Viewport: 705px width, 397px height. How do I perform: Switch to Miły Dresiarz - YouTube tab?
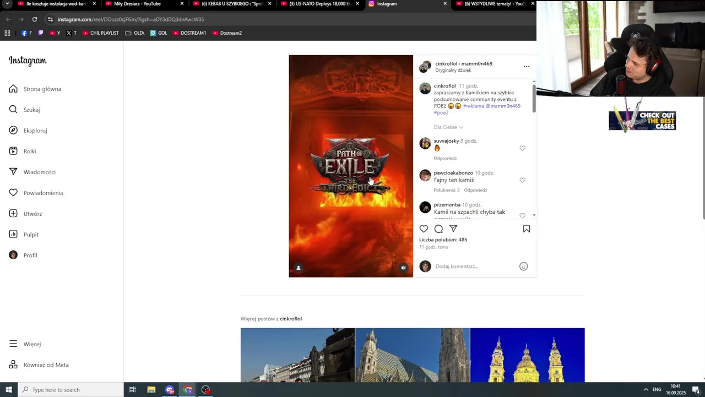(x=137, y=4)
